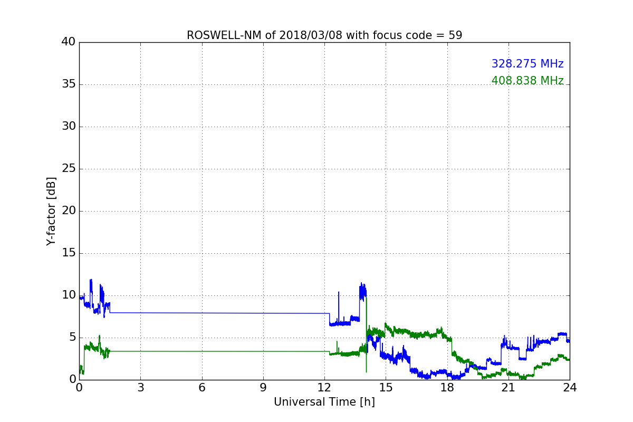Click x-axis tick label 3
The width and height of the screenshot is (633, 422).
tap(140, 387)
